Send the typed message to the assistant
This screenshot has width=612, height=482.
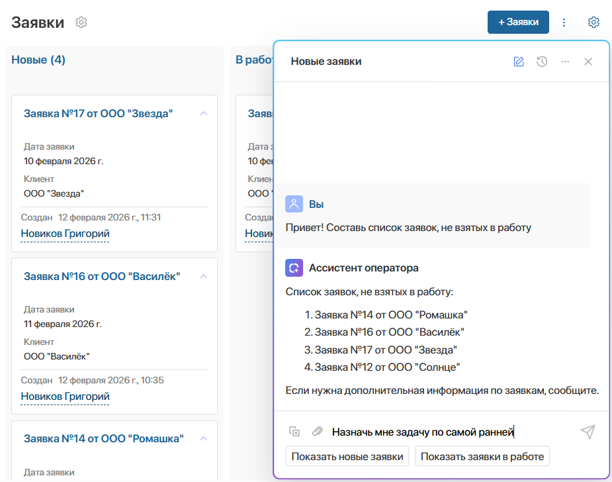click(588, 431)
